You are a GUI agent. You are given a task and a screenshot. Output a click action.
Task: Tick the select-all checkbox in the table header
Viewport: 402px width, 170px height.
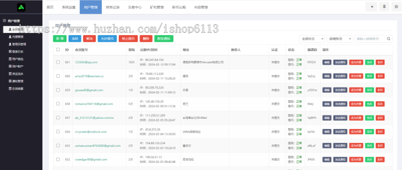click(58, 49)
